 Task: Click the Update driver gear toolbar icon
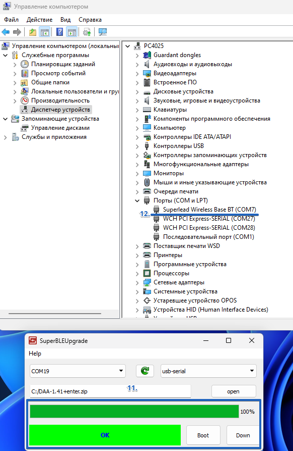[87, 32]
